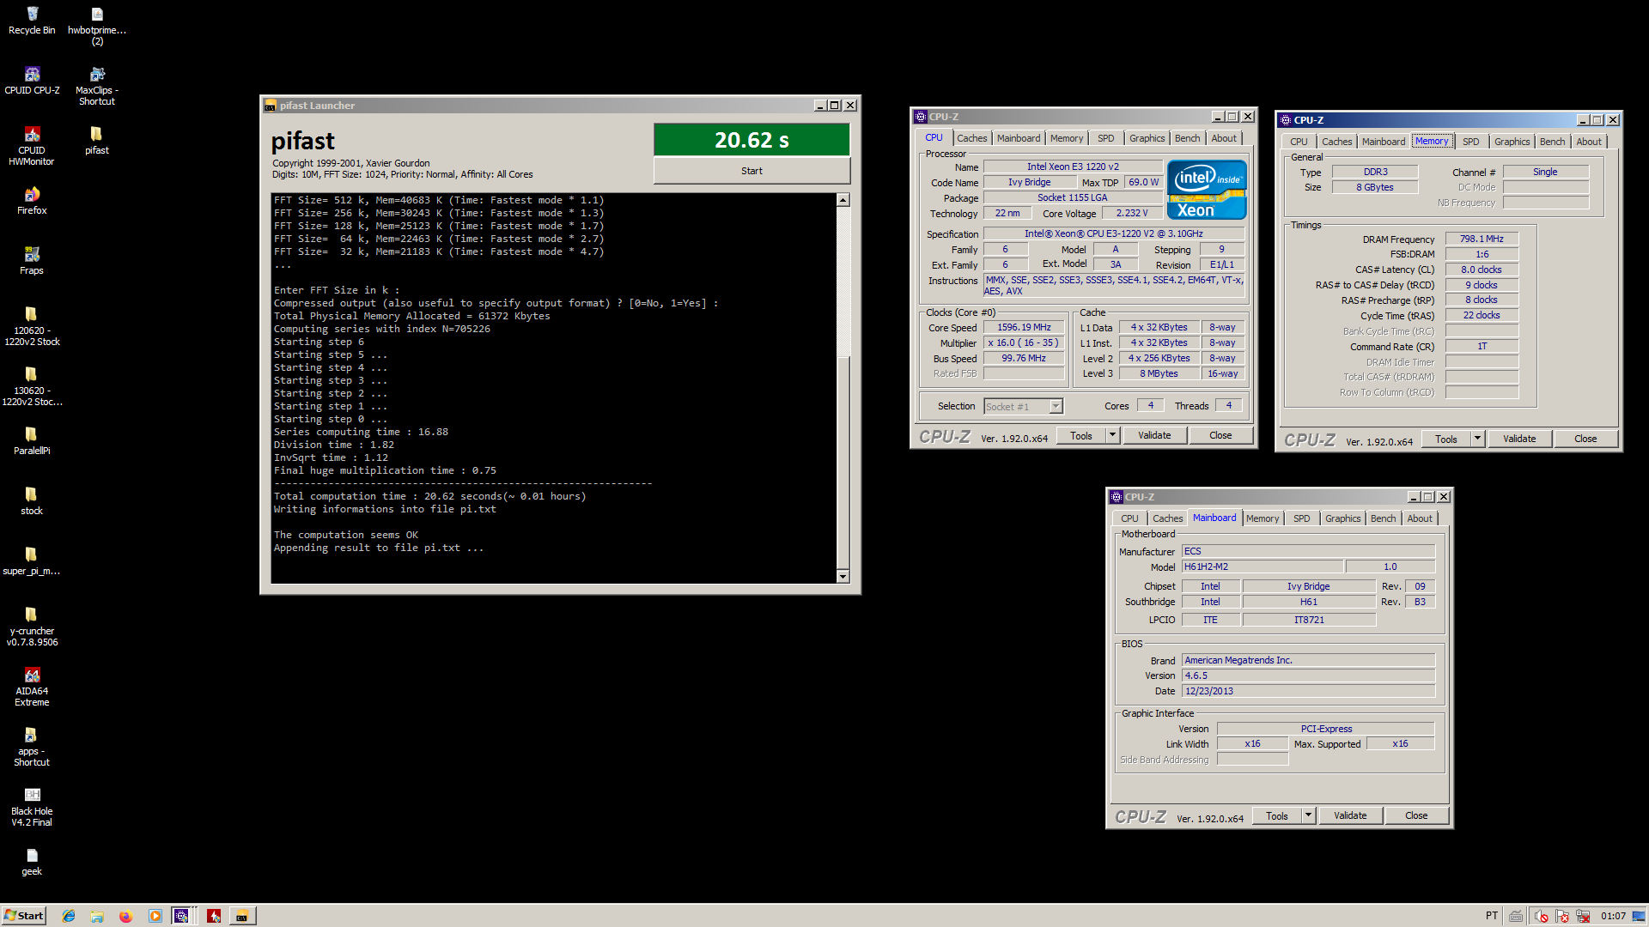Viewport: 1649px width, 927px height.
Task: Click the 01:07 system clock
Action: click(x=1613, y=916)
